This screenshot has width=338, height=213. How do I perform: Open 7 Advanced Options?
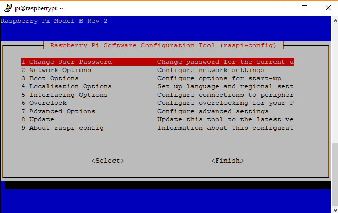coord(157,111)
